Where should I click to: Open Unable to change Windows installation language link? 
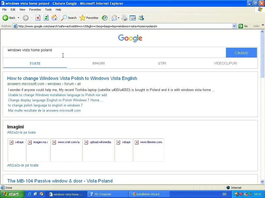click(x=57, y=95)
